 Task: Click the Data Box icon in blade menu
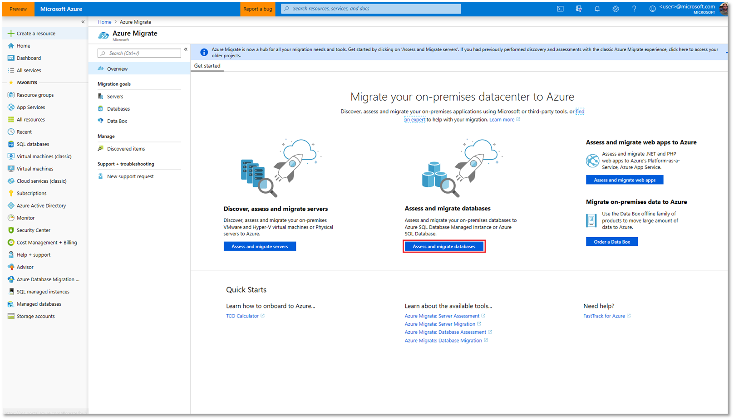(x=101, y=121)
